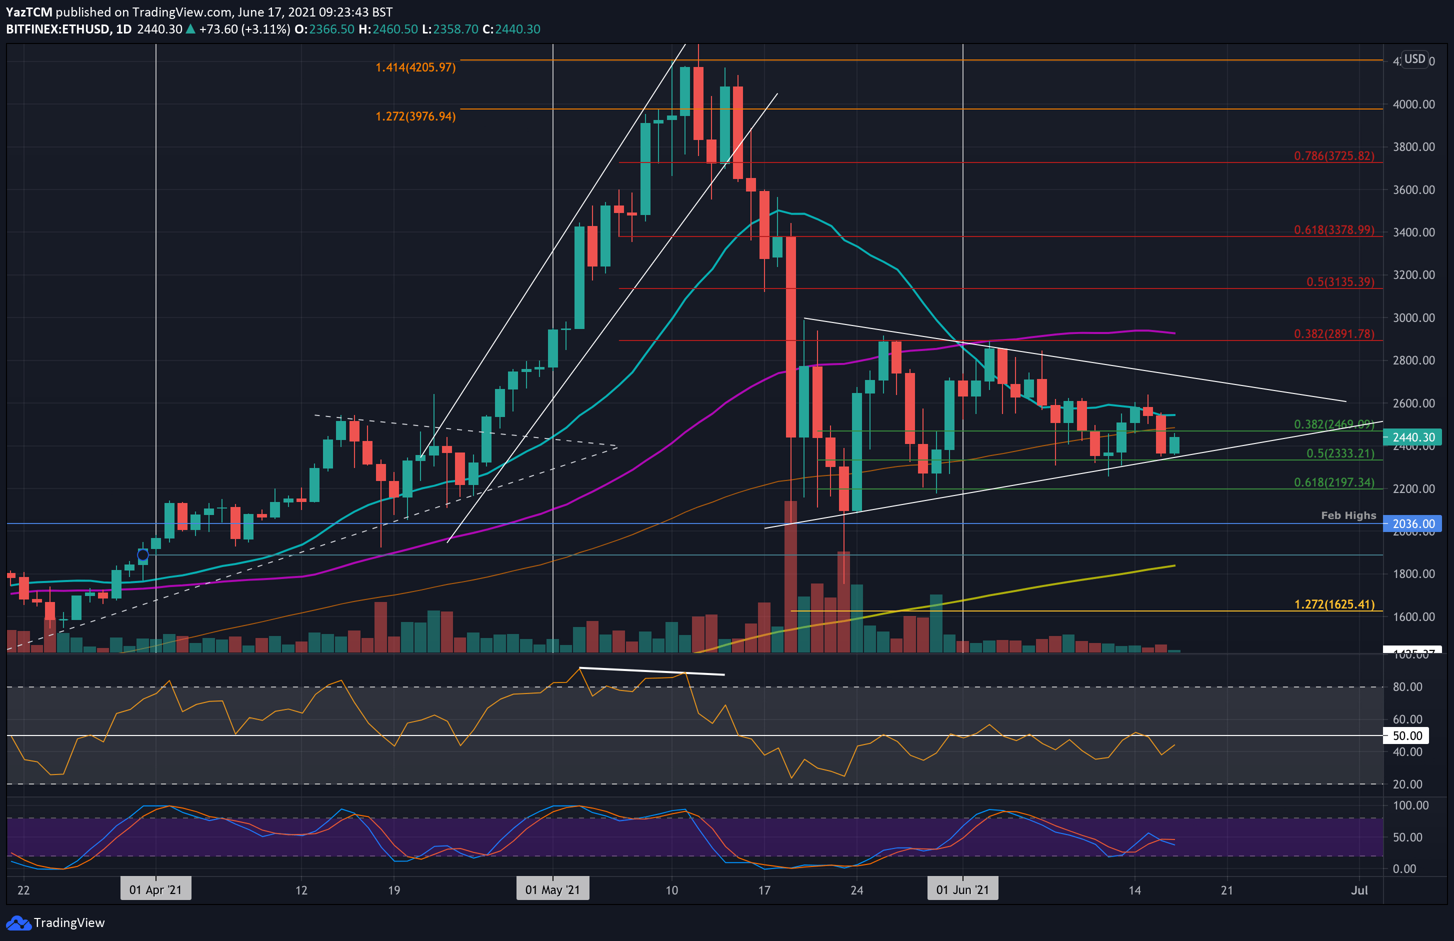Image resolution: width=1454 pixels, height=941 pixels.
Task: Click the 3000.00 price axis label
Action: coord(1413,317)
